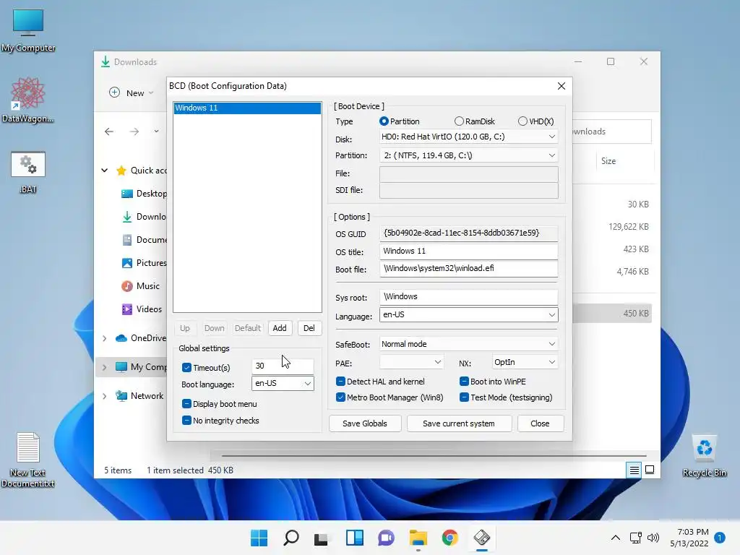
Task: Open New Text Document.txt on desktop
Action: click(x=28, y=459)
